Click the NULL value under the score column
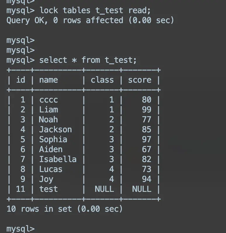Screen dimensions: 226x233 (142, 189)
